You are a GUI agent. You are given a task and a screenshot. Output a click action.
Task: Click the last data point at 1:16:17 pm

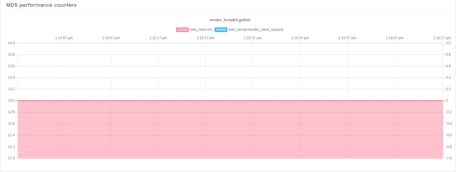pyautogui.click(x=443, y=101)
